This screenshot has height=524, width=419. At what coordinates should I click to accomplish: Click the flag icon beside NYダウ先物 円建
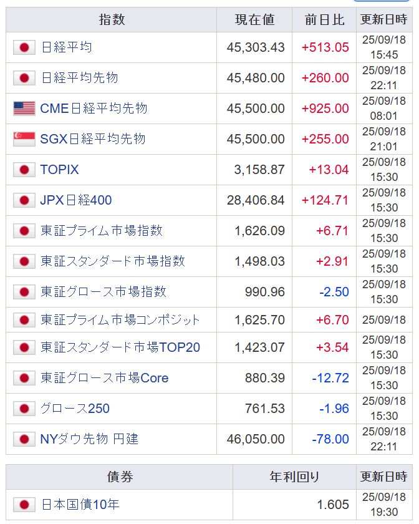pyautogui.click(x=24, y=439)
